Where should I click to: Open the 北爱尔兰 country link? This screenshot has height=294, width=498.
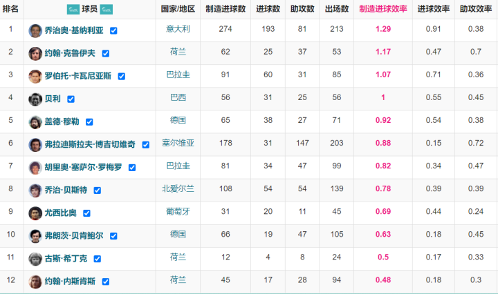(178, 189)
